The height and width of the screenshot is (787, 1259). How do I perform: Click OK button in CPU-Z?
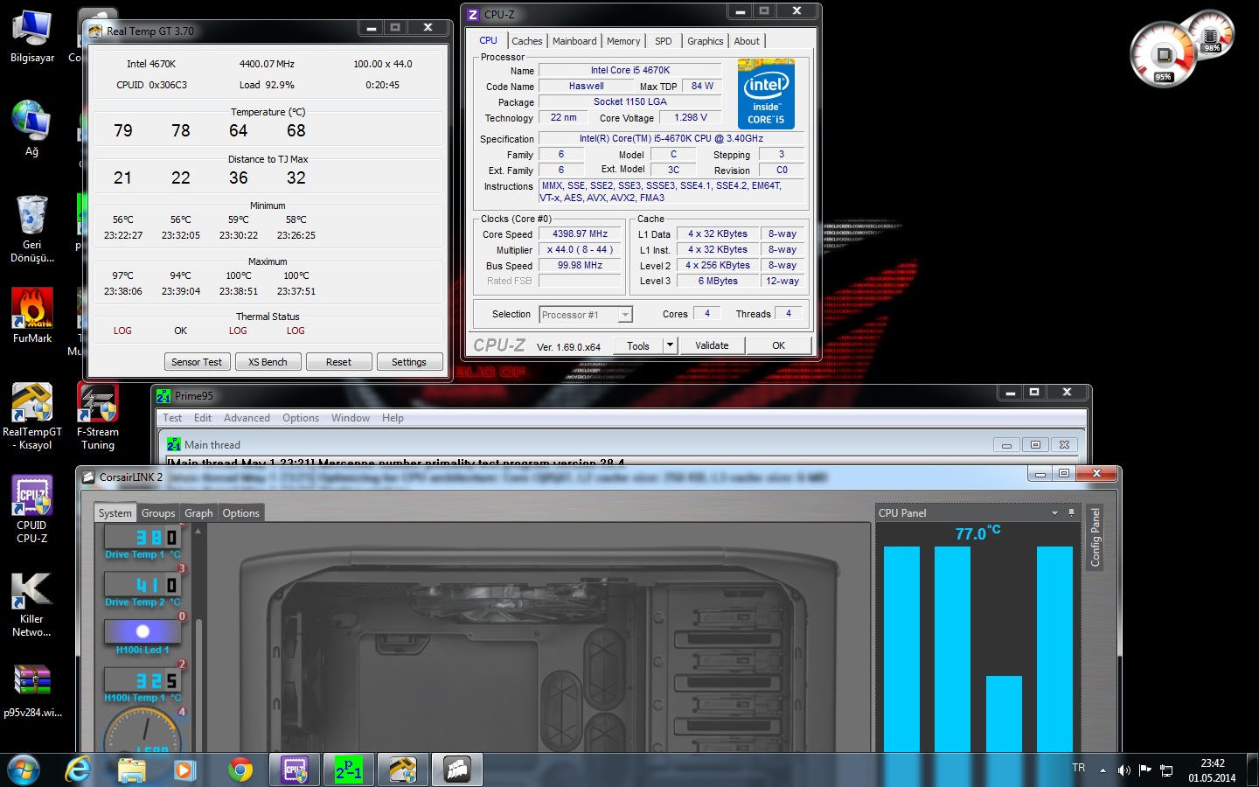(x=778, y=345)
